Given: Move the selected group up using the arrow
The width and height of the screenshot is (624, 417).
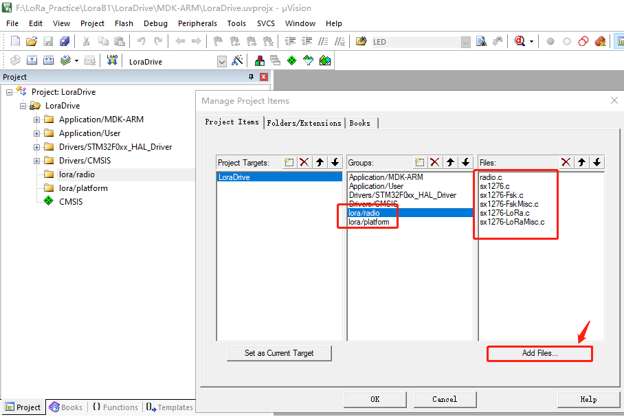Looking at the screenshot, I should coord(451,162).
